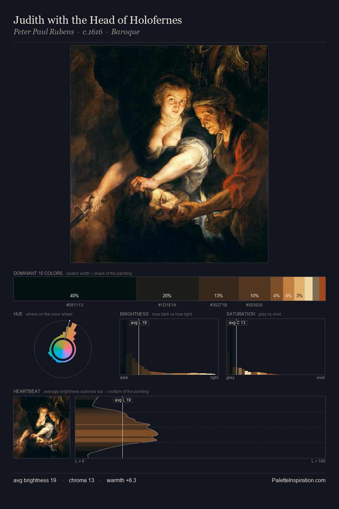Click the 'avg C 13' label in the Saturation chart
Image resolution: width=339 pixels, height=509 pixels.
pos(237,323)
